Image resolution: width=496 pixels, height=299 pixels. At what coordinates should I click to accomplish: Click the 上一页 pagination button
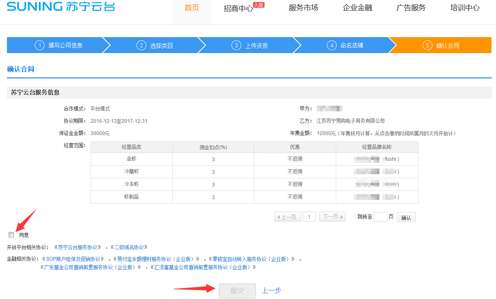pyautogui.click(x=288, y=217)
